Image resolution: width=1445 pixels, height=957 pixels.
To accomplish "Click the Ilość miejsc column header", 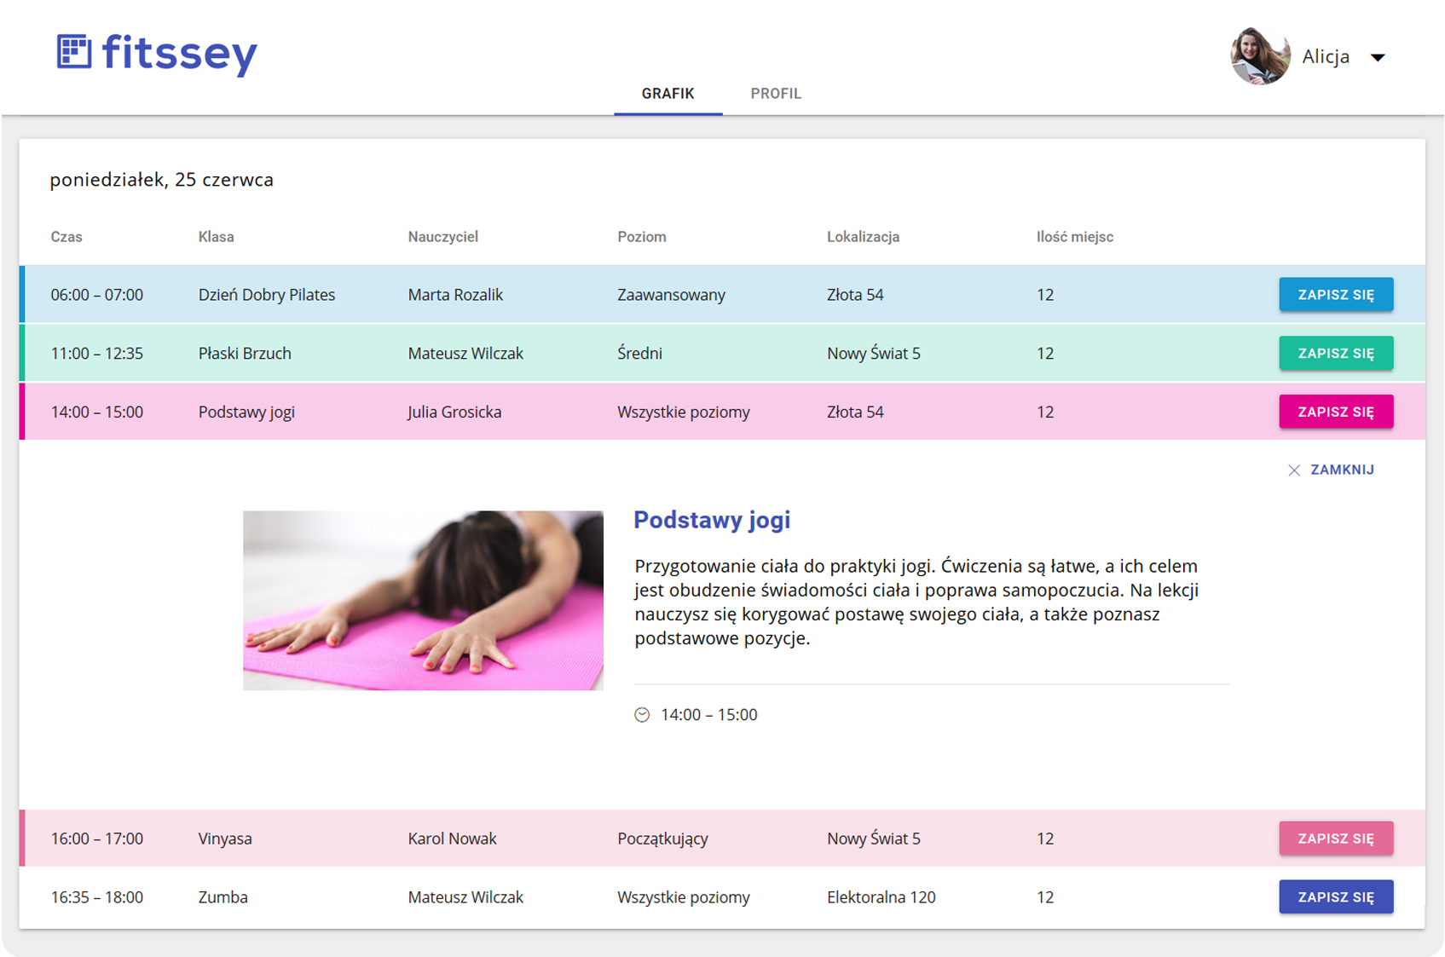I will (x=1074, y=237).
